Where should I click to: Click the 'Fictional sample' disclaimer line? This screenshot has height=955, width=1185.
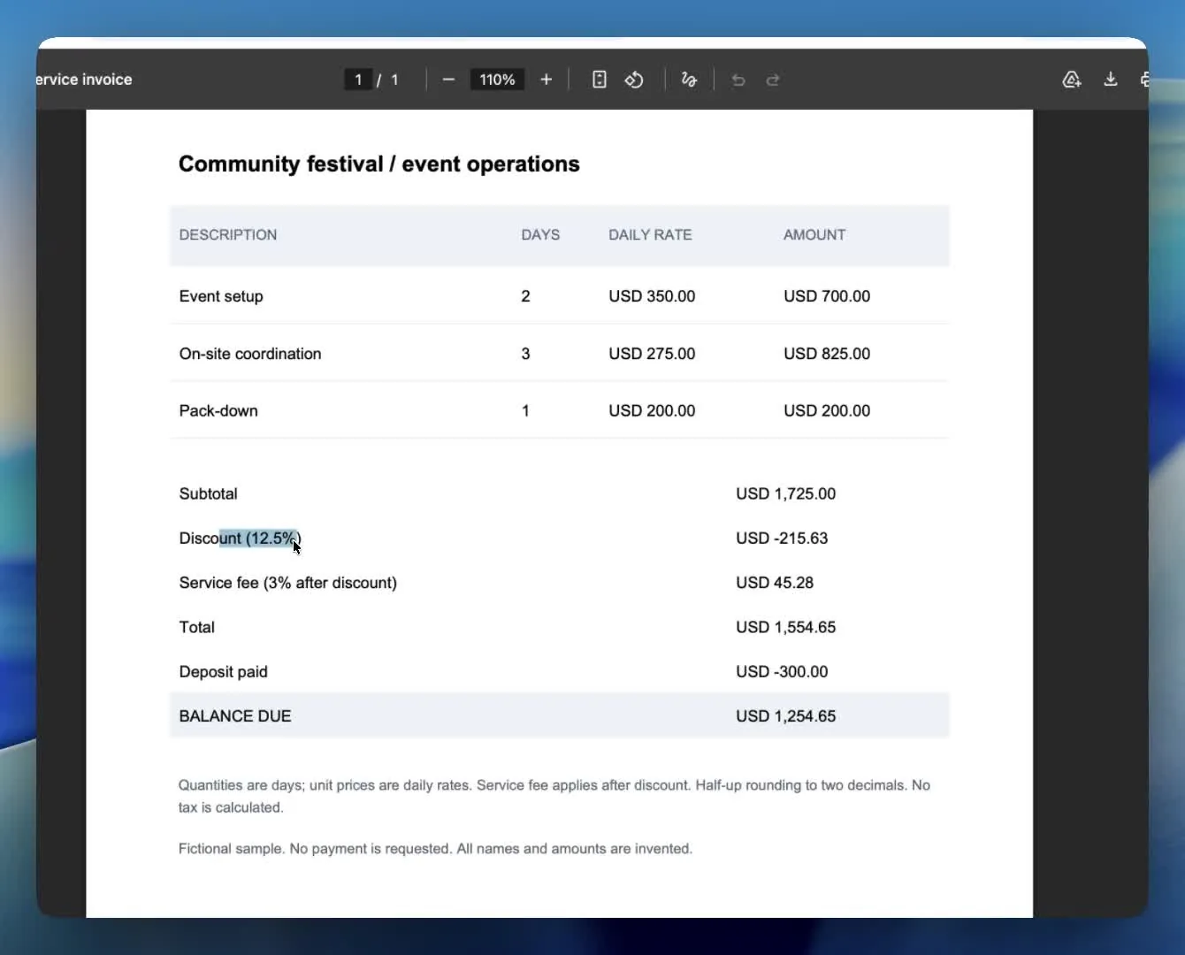click(435, 849)
